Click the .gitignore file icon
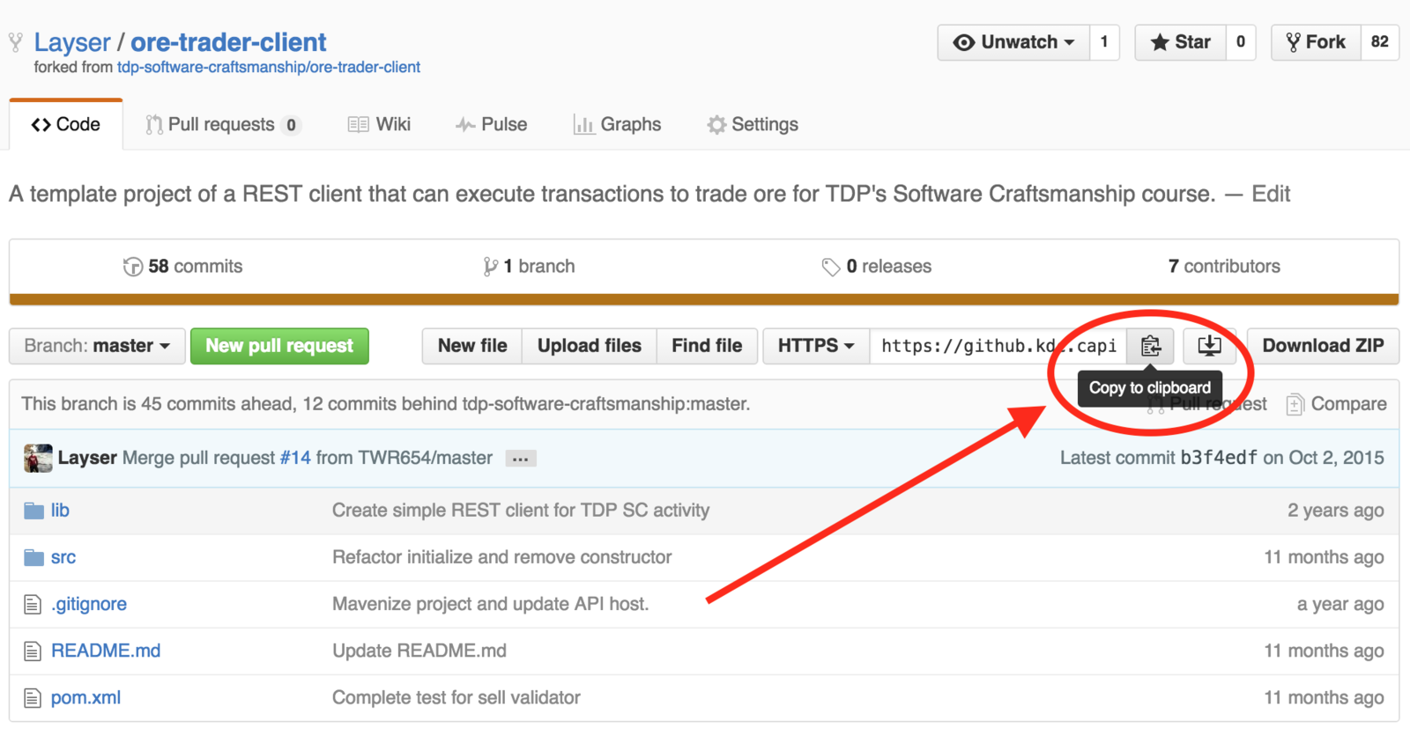 33,605
